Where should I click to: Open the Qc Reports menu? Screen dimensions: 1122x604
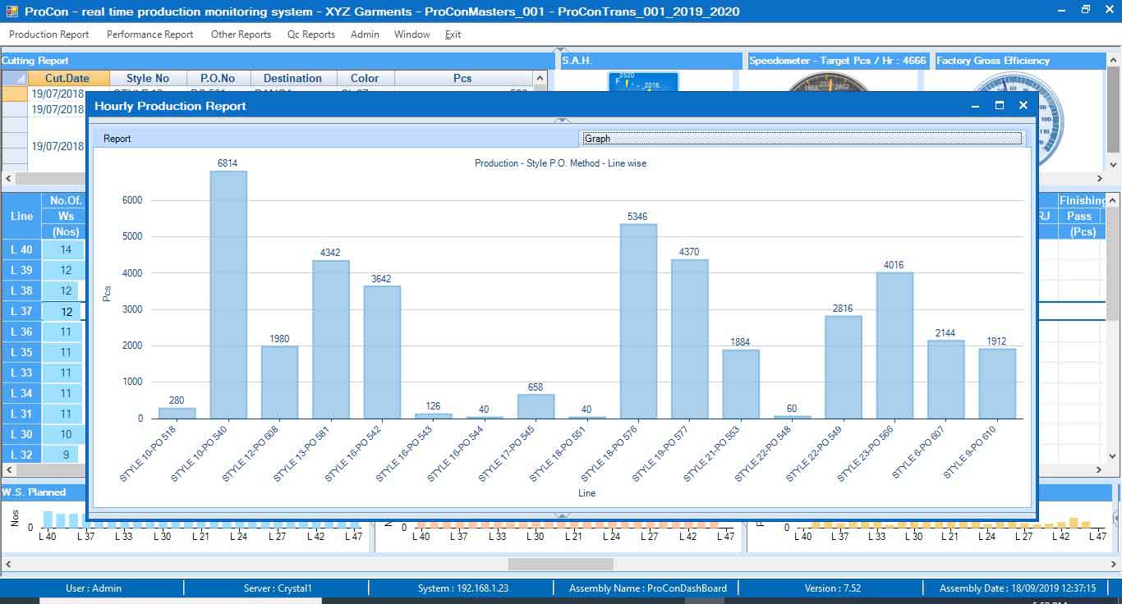[310, 34]
